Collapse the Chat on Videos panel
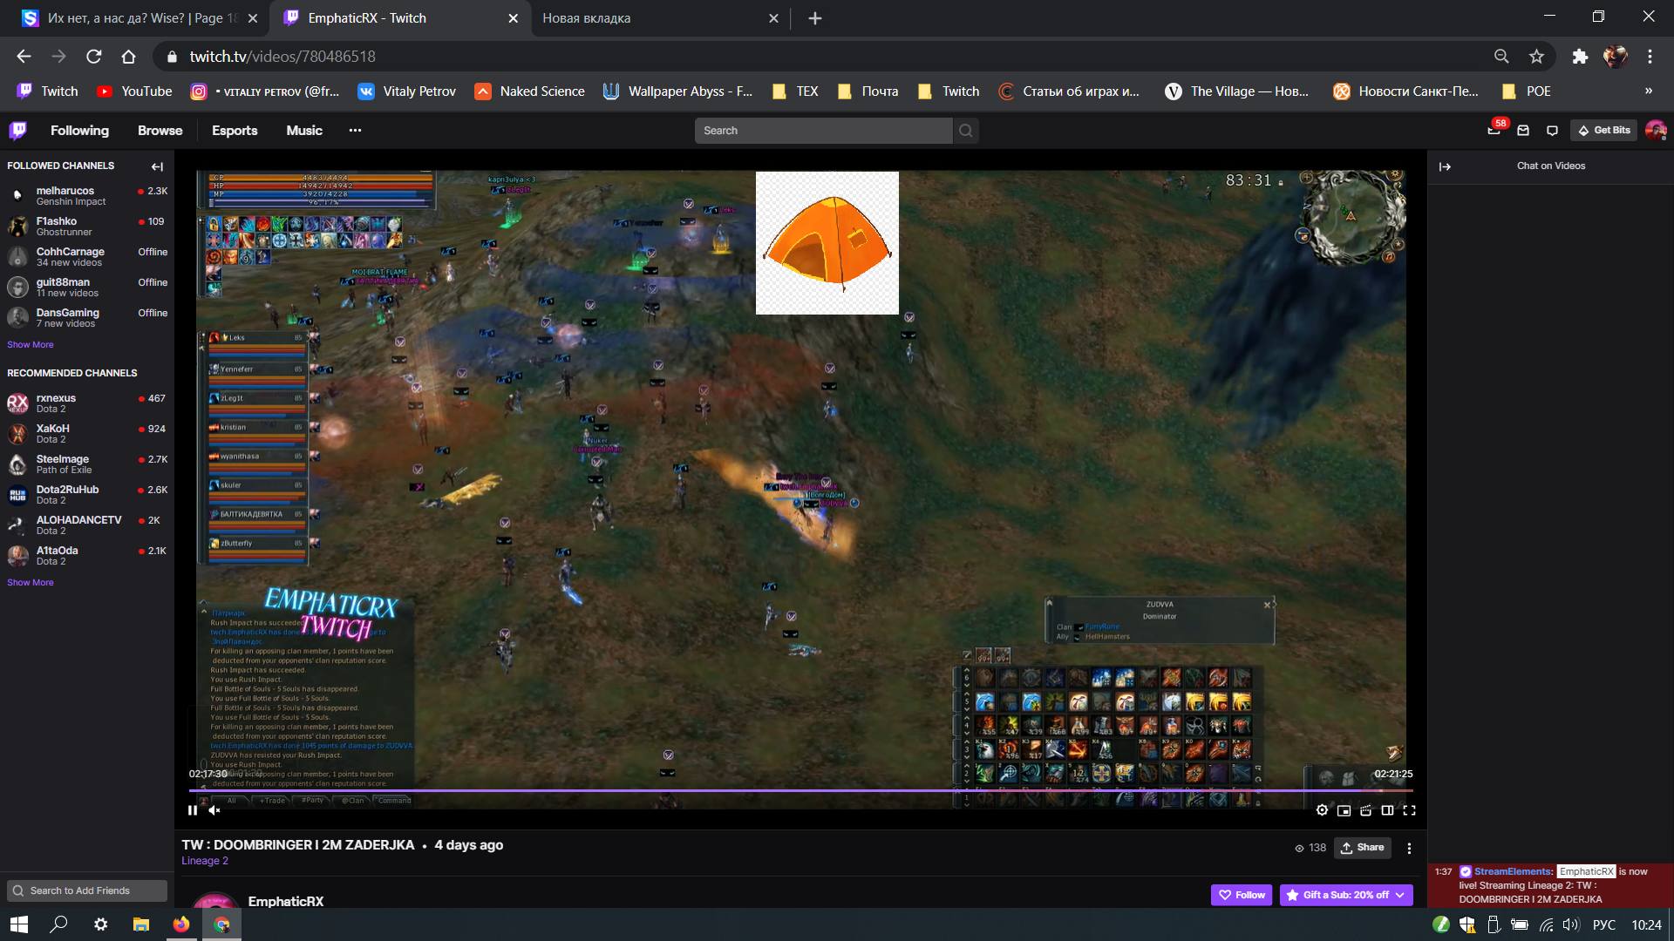1674x941 pixels. click(1445, 166)
